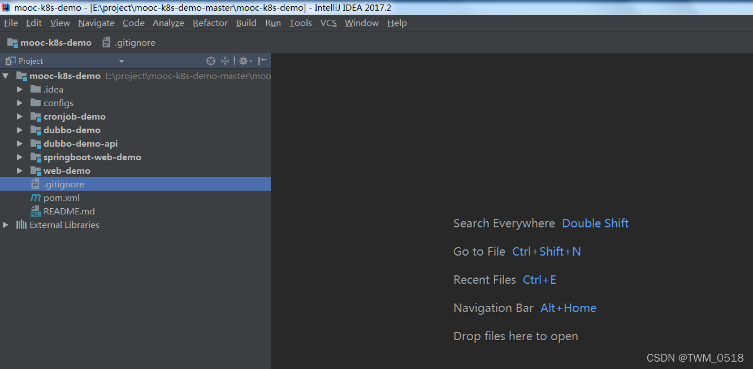Click mooc-k8s-demo in the navigation breadcrumb

tap(56, 43)
